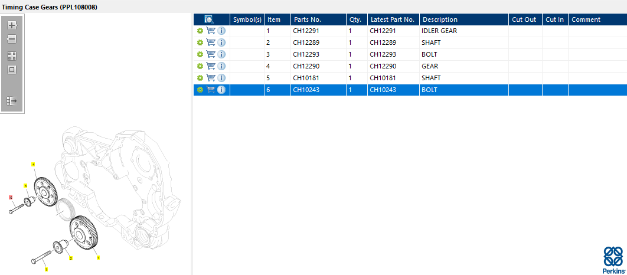Open info for CH12289 SHAFT
The width and height of the screenshot is (627, 275).
coord(221,42)
